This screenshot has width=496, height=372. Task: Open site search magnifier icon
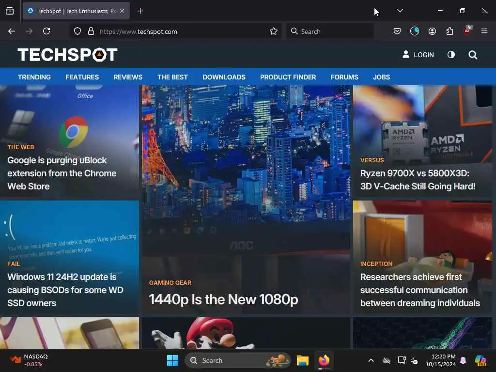tap(473, 55)
